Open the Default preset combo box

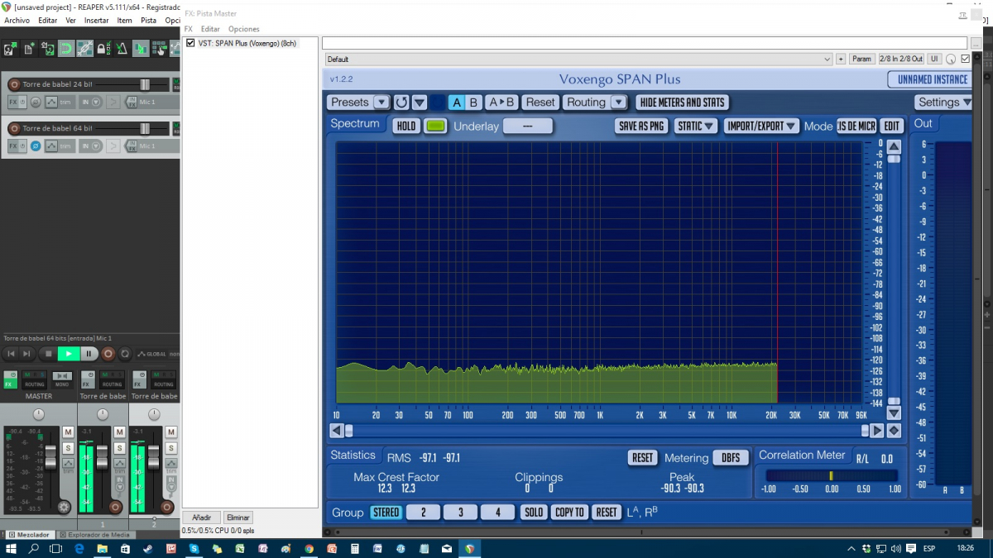[578, 59]
